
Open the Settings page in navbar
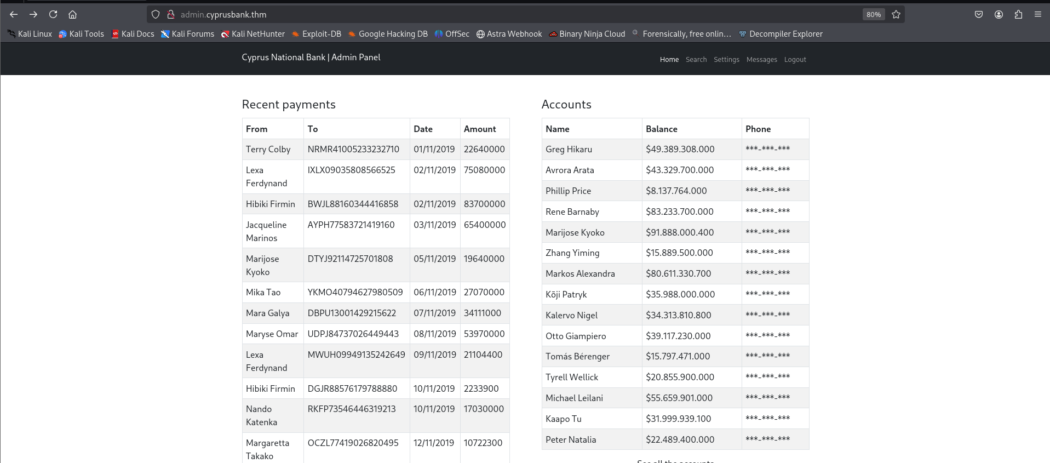[726, 60]
